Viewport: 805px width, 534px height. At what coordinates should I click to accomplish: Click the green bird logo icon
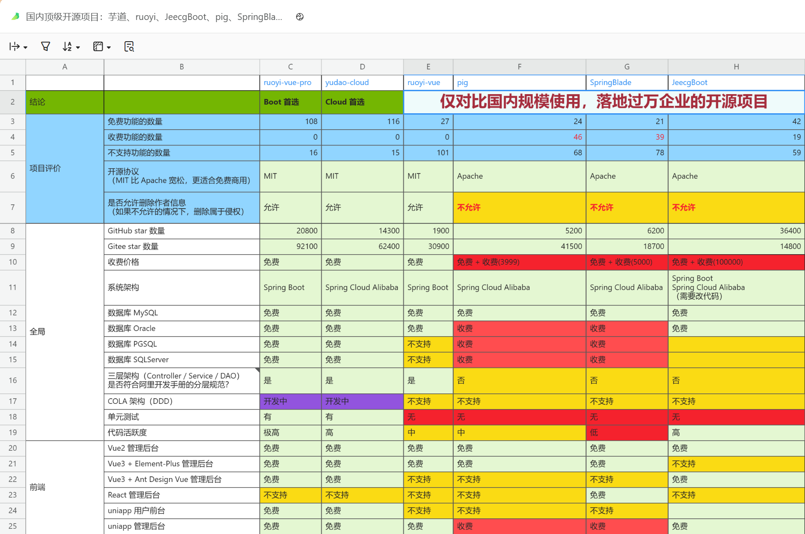coord(15,16)
